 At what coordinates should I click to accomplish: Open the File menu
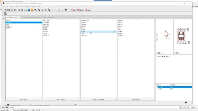(4, 6)
